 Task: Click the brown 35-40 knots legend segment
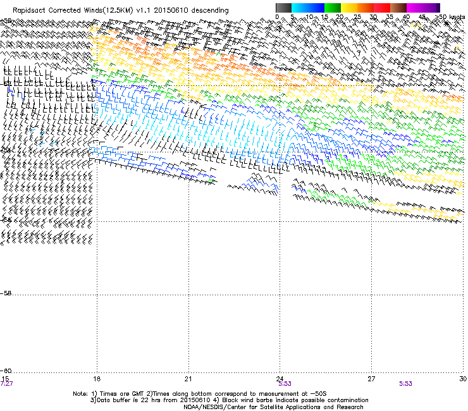[398, 8]
